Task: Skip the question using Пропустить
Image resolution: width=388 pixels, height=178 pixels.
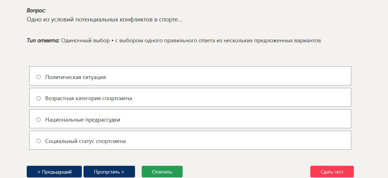Action: 109,172
